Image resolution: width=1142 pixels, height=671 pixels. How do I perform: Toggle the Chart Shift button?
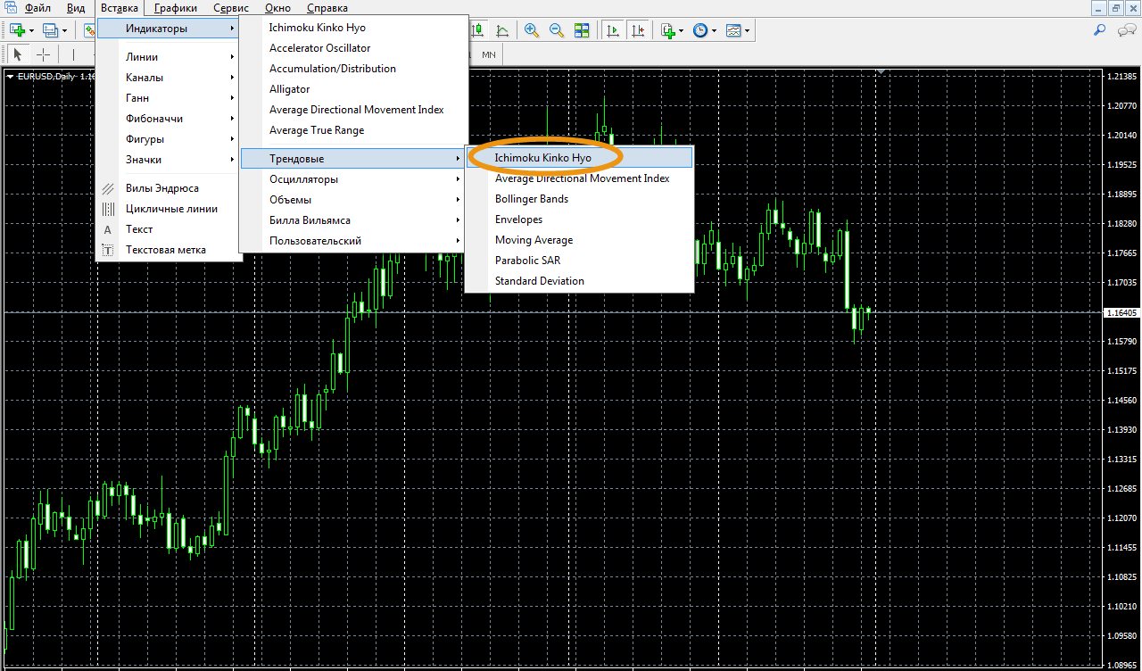point(638,30)
